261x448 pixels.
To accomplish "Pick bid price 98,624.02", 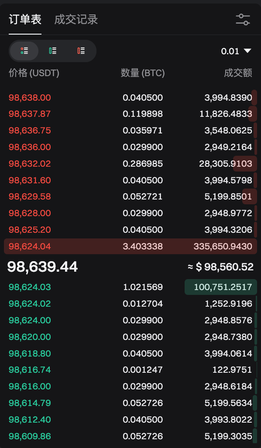I will pos(30,304).
